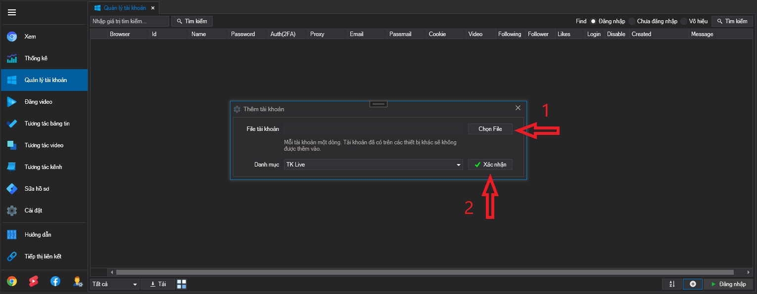Switch to the Quản lý tài khoản tab
The width and height of the screenshot is (757, 294).
[124, 8]
